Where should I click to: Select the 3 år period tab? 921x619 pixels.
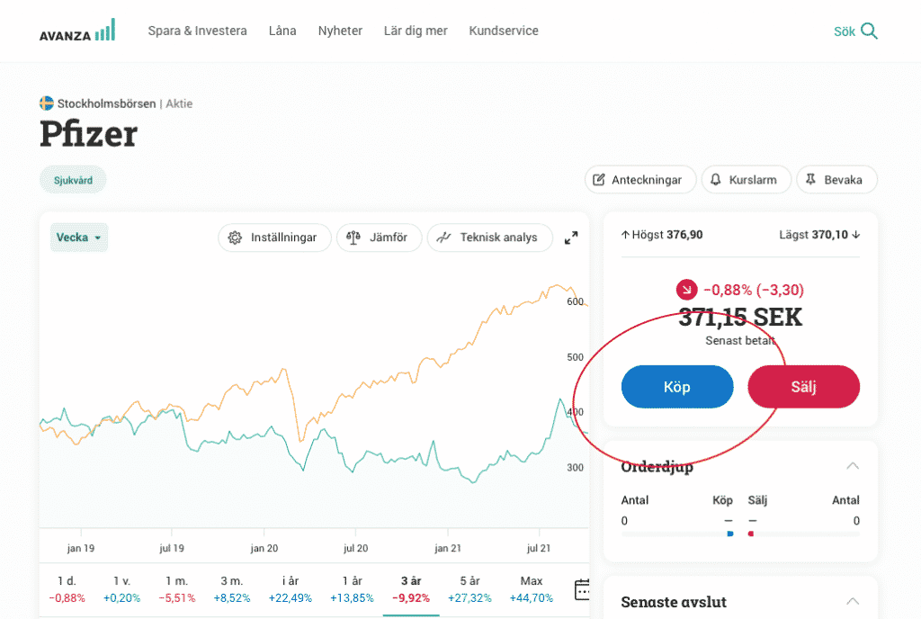[411, 589]
